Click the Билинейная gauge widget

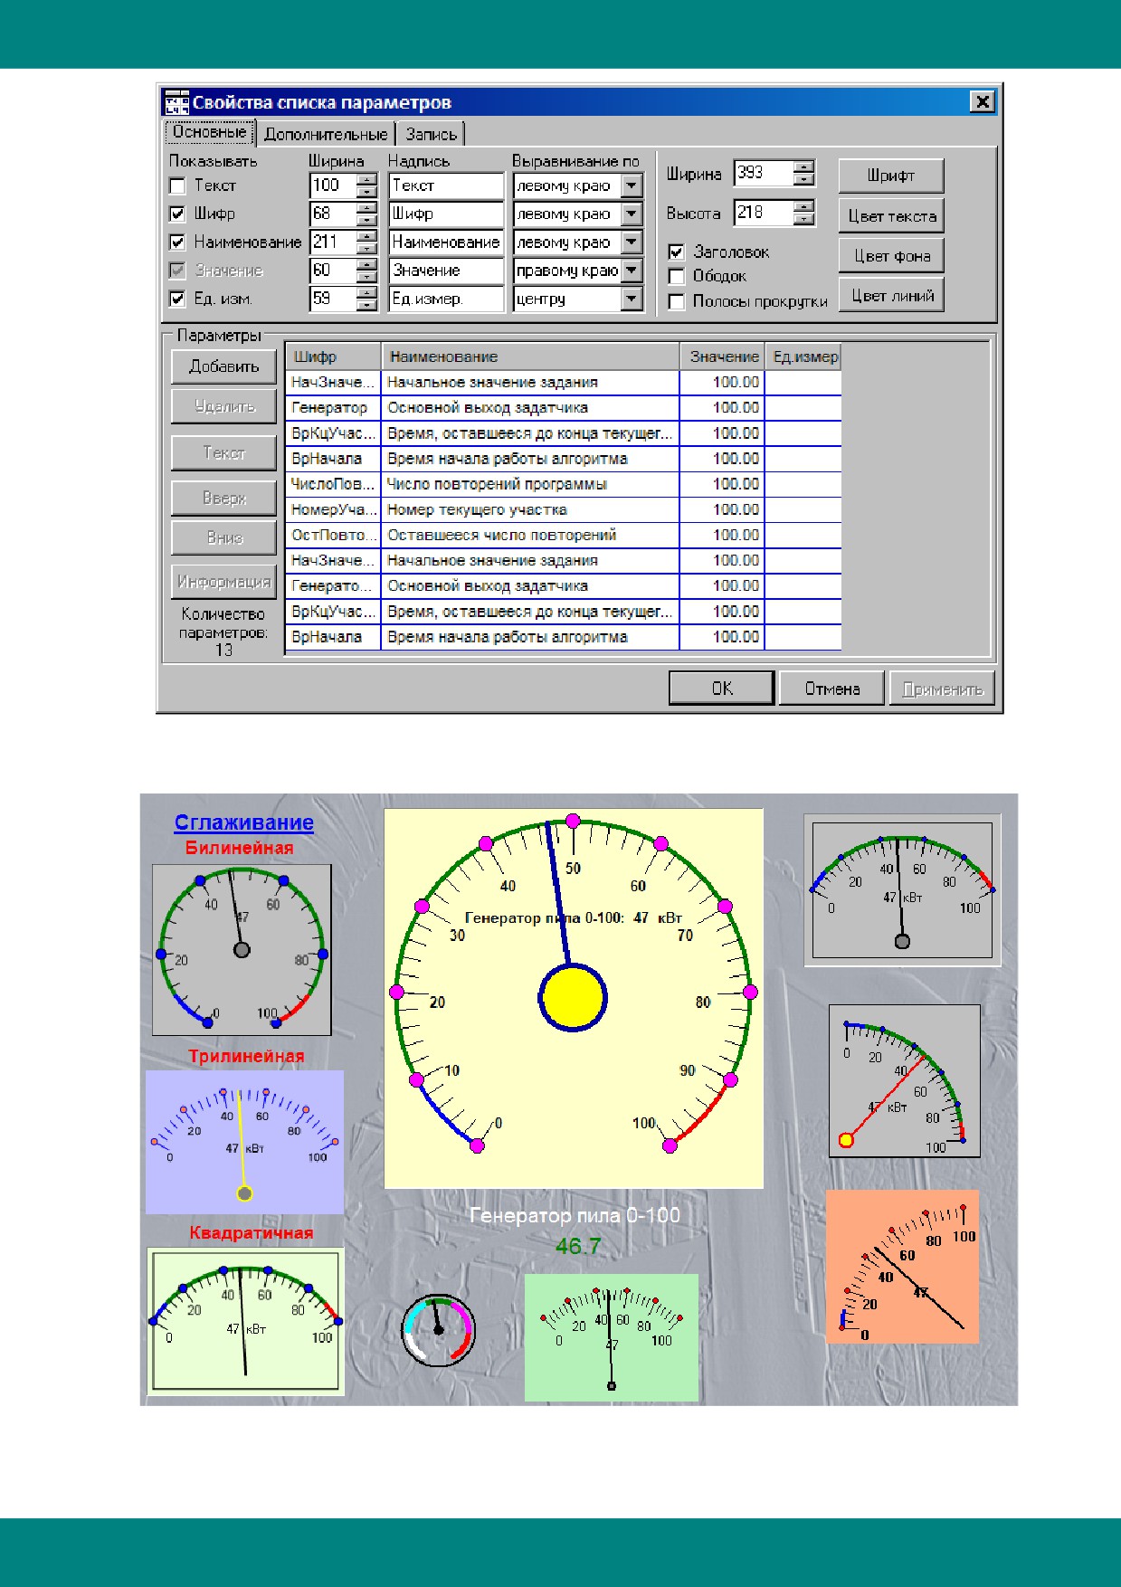(x=242, y=949)
